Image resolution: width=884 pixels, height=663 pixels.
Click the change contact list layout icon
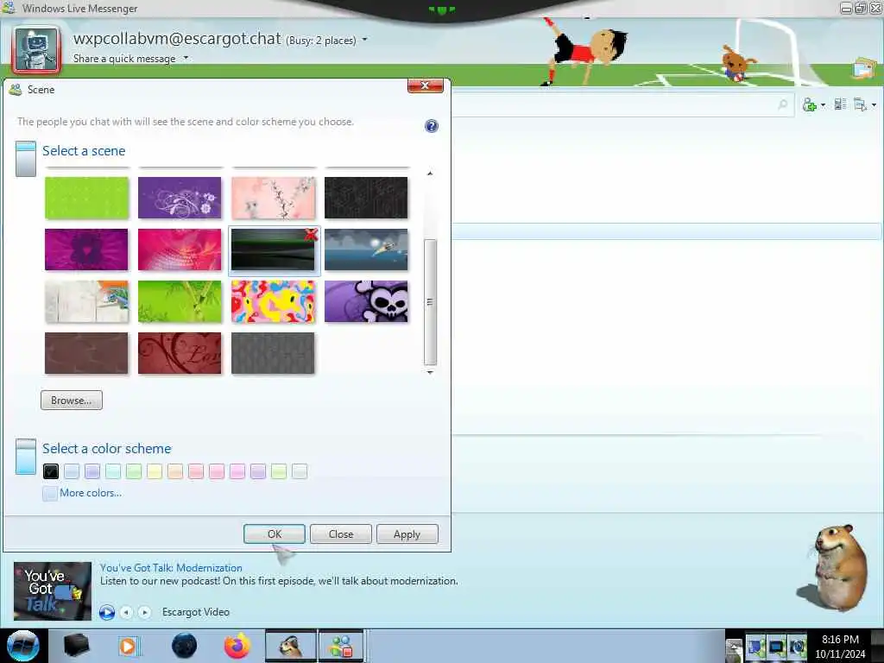[x=840, y=104]
